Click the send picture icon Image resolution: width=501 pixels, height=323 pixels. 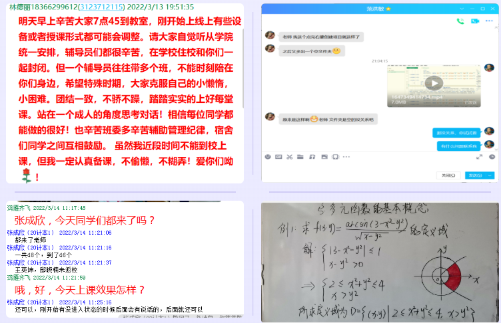(323, 157)
